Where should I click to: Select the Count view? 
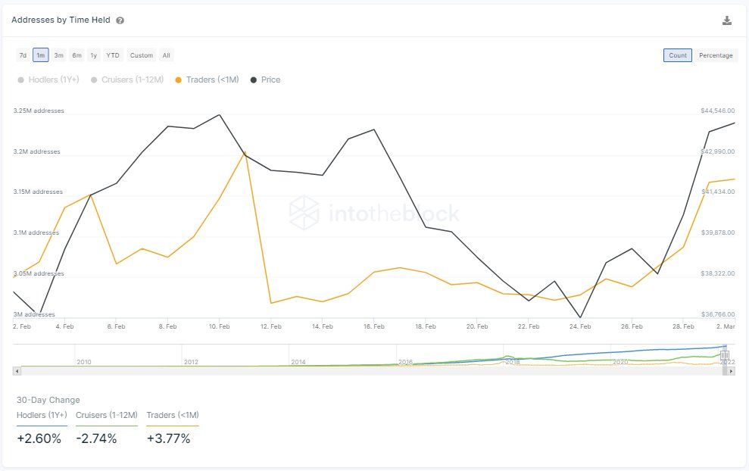677,55
